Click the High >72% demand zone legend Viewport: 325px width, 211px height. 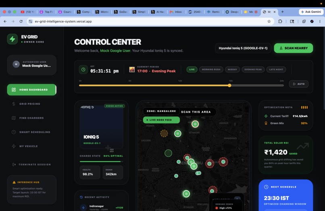click(x=224, y=208)
